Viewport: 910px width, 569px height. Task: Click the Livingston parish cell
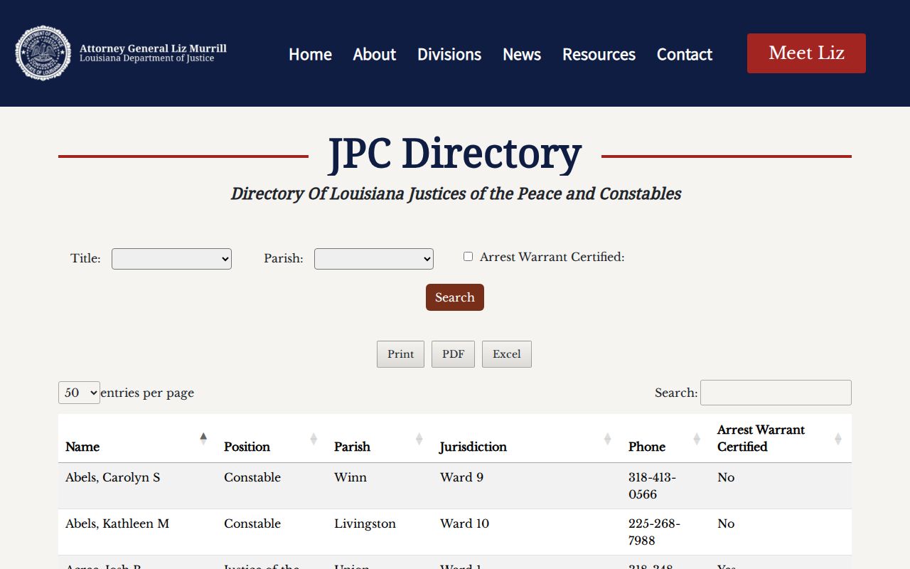(x=365, y=523)
